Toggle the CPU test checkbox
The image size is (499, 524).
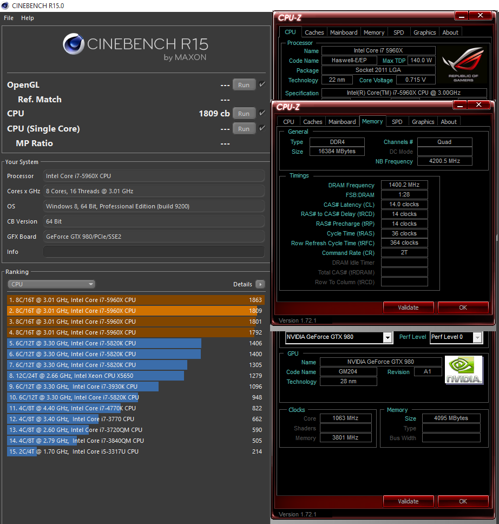[x=262, y=113]
